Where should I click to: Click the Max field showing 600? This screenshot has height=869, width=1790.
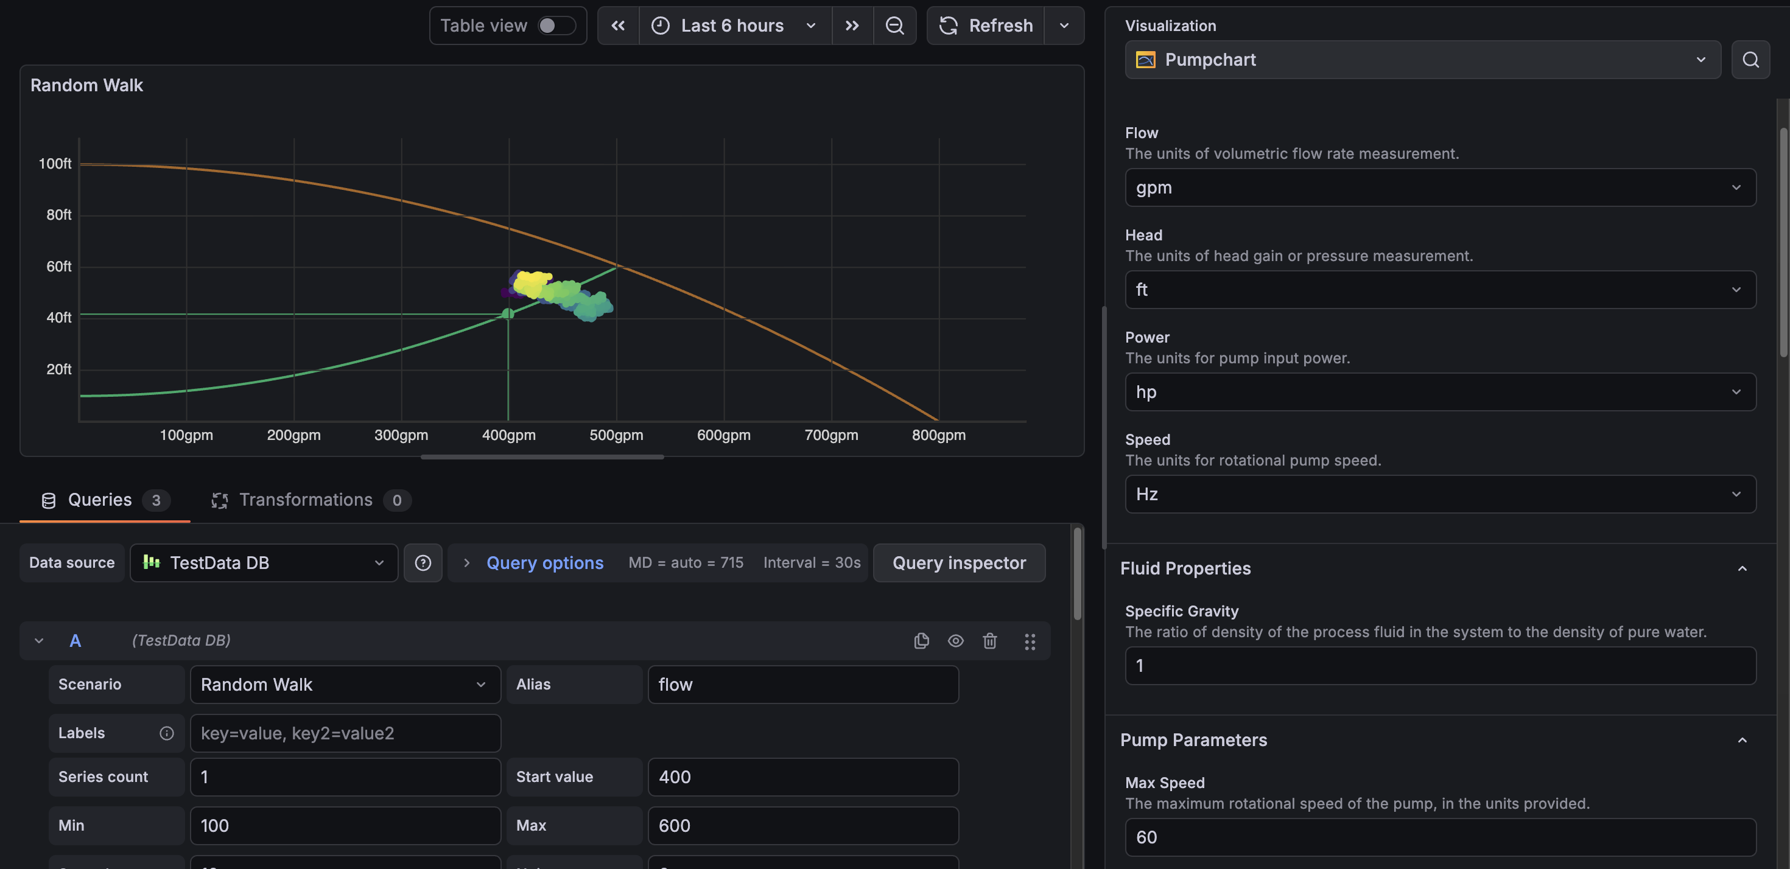click(x=803, y=825)
